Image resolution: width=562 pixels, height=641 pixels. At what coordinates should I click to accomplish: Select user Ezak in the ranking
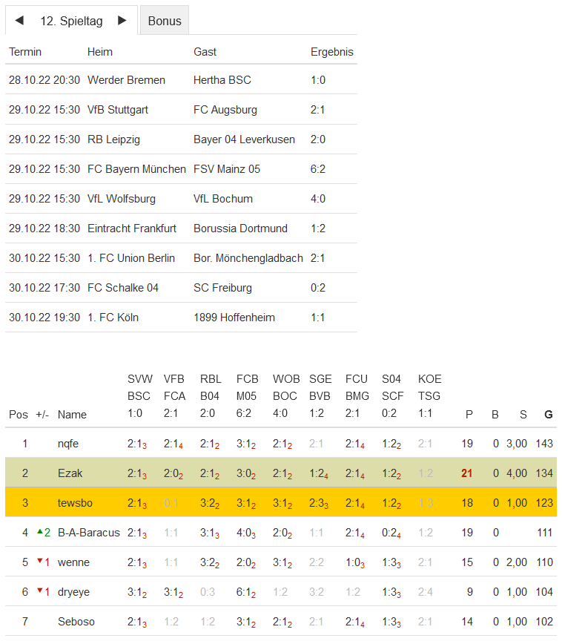pyautogui.click(x=69, y=473)
